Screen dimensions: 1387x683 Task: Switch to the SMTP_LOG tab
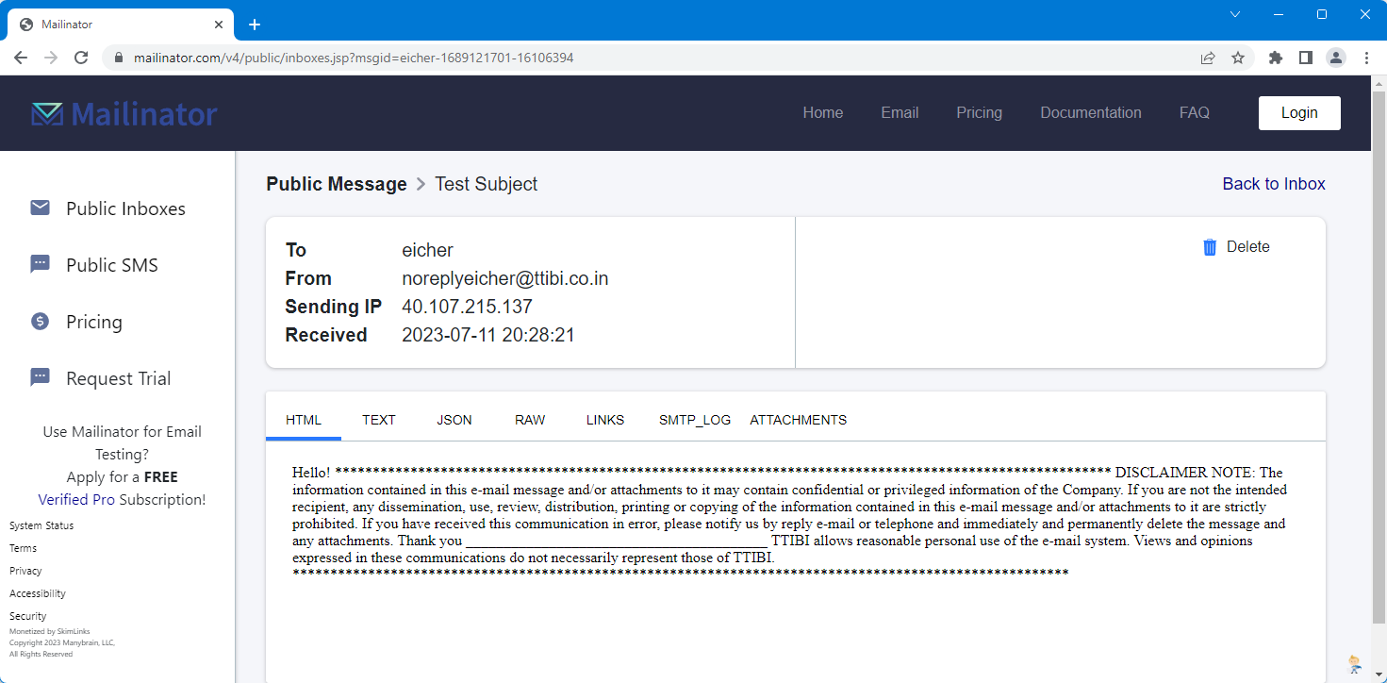[695, 420]
